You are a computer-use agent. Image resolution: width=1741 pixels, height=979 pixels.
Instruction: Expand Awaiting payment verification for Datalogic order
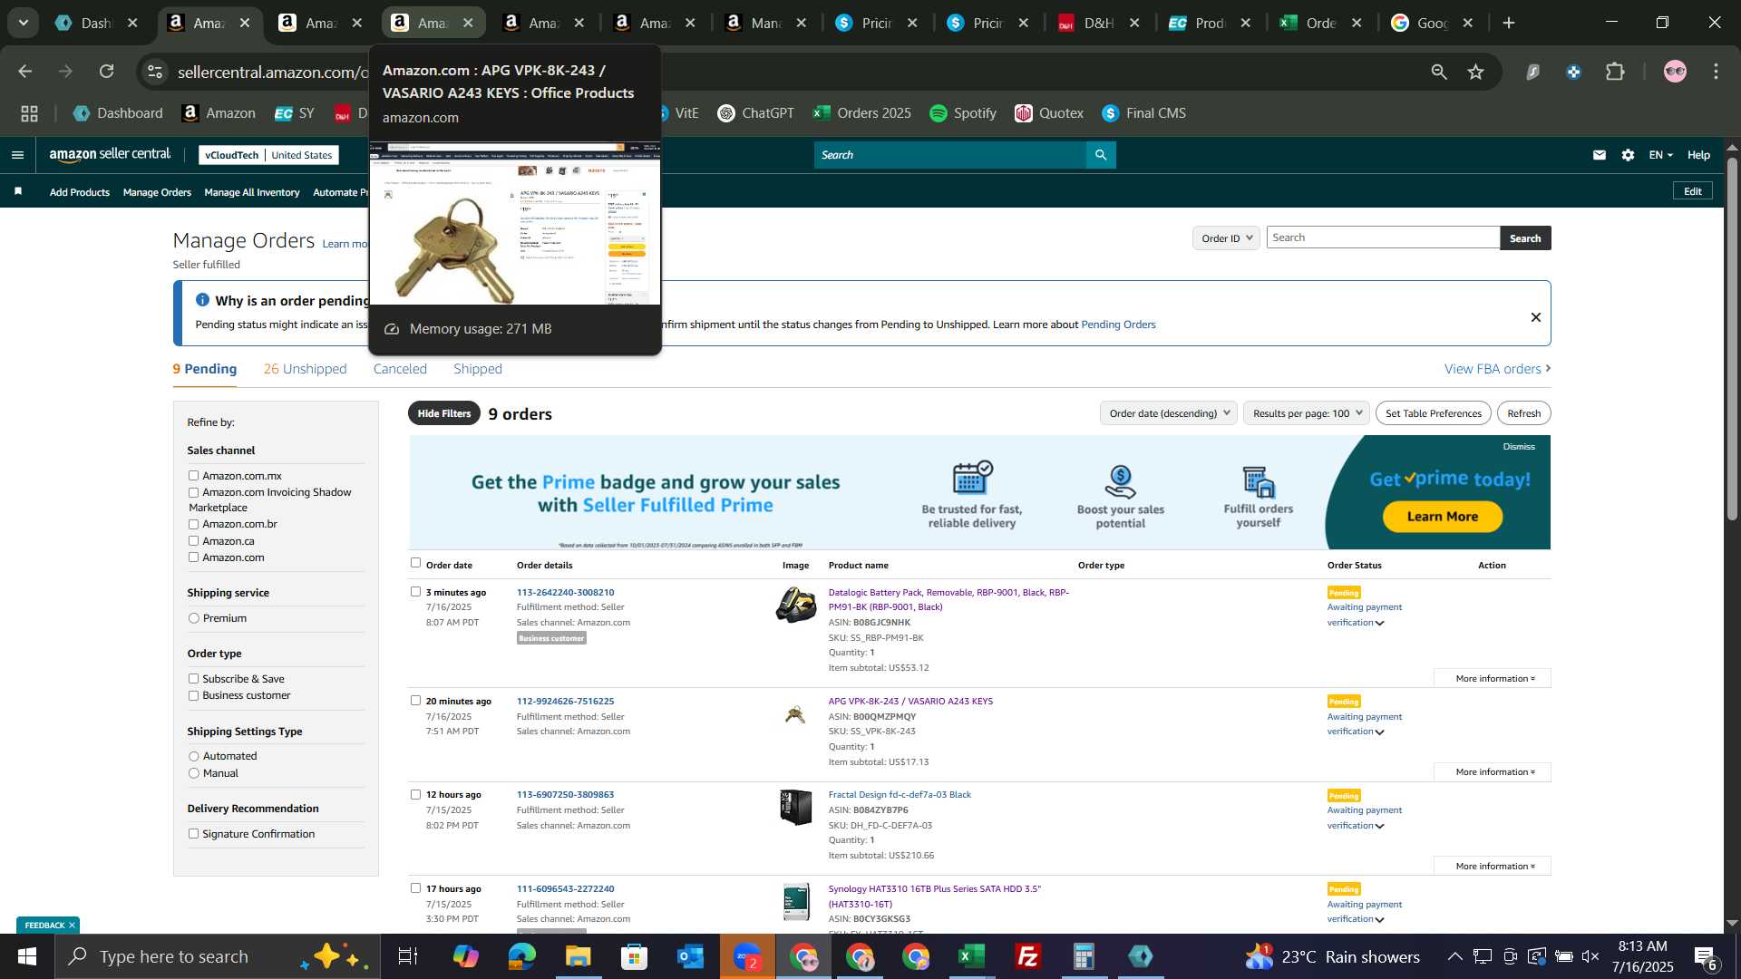click(x=1364, y=615)
